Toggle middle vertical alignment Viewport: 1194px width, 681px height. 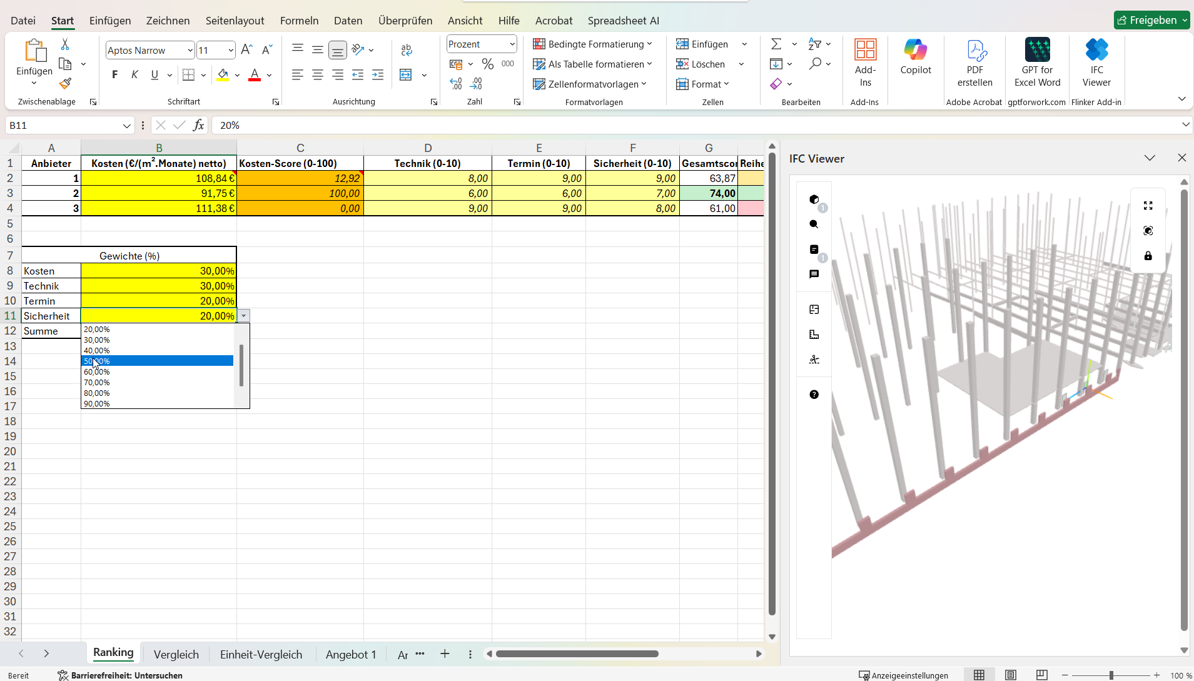pyautogui.click(x=318, y=50)
